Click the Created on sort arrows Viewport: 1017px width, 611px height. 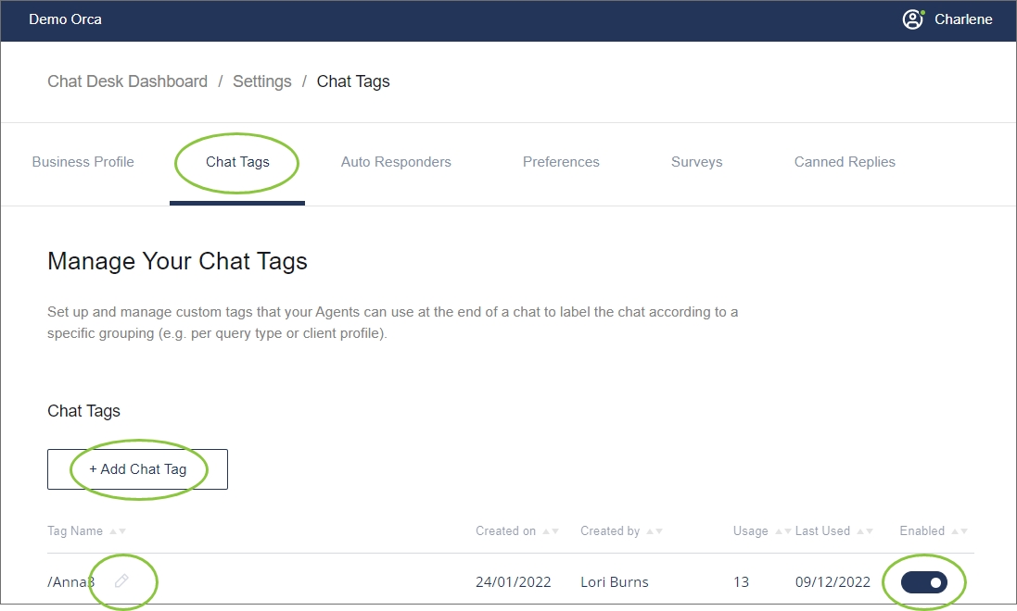click(x=551, y=531)
